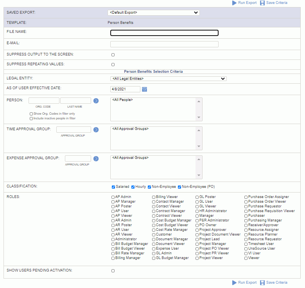
Task: Click the Time Approval Group arrow button
Action: 96,130
